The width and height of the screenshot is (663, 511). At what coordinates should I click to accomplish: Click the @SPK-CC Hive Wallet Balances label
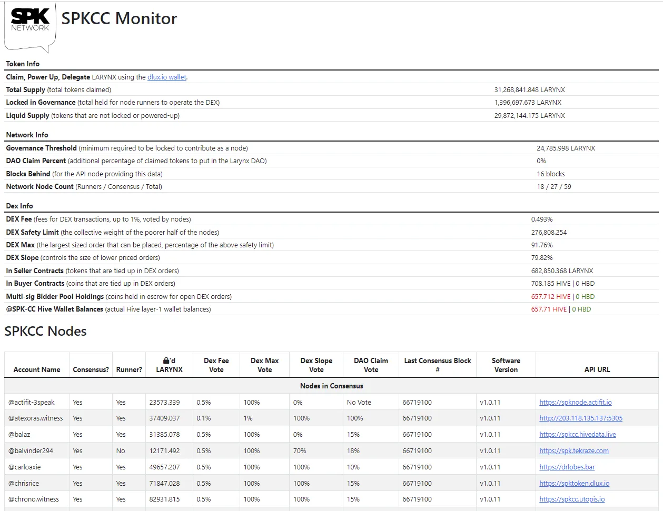[x=54, y=309]
